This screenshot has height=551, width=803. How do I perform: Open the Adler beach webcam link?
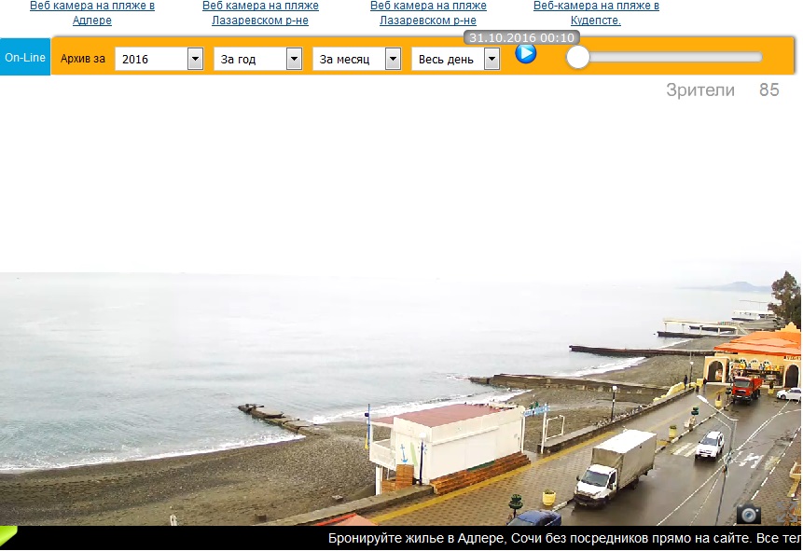pyautogui.click(x=92, y=13)
